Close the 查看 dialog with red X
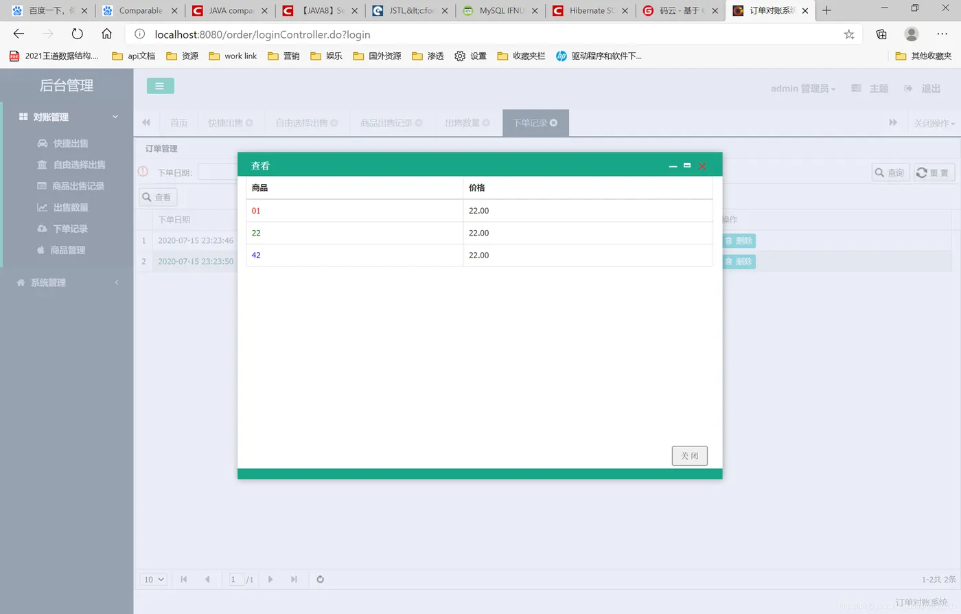The height and width of the screenshot is (614, 961). [702, 166]
